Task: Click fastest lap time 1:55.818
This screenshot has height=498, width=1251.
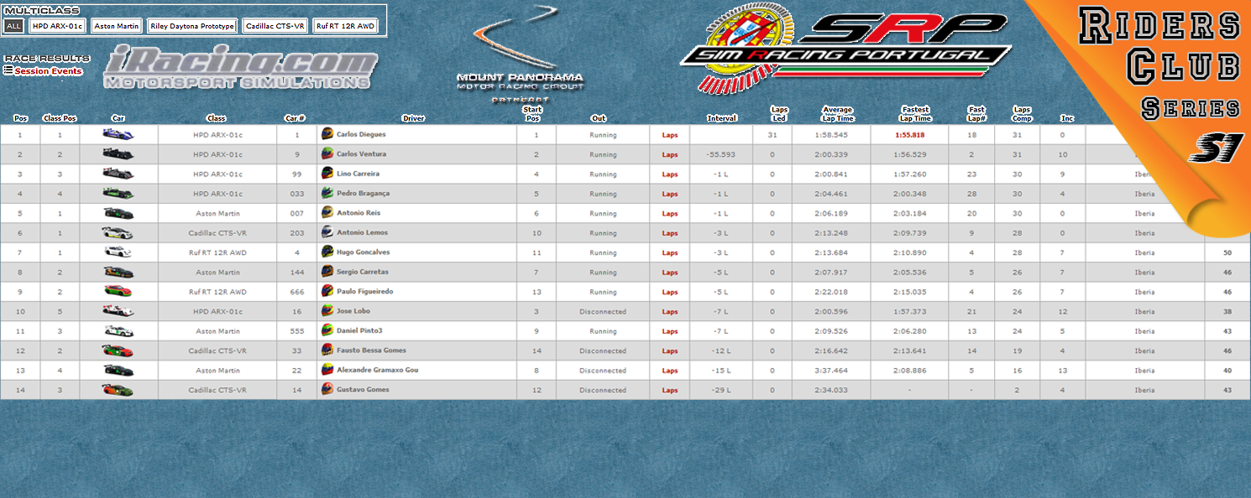Action: coord(910,135)
